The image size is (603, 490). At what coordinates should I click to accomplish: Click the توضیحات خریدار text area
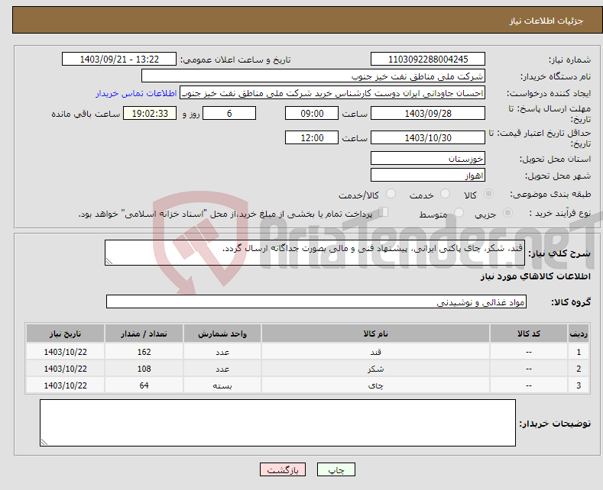pyautogui.click(x=277, y=423)
